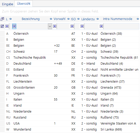Select the Übersicht tab
The height and width of the screenshot is (133, 140).
point(23,3)
